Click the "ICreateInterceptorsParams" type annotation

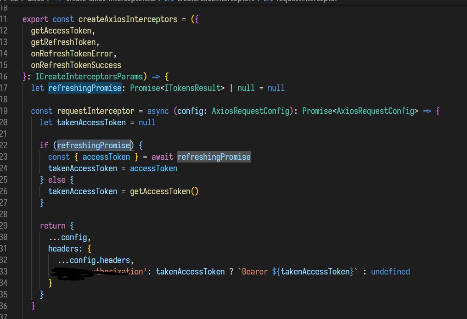[x=89, y=77]
